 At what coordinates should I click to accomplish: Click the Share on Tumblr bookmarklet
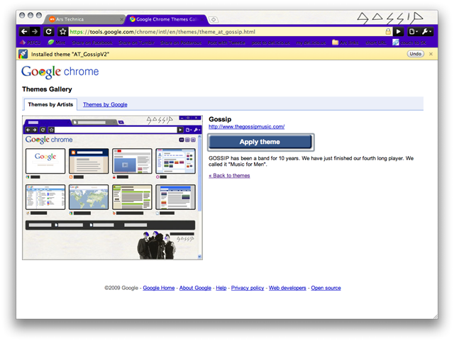tap(136, 43)
